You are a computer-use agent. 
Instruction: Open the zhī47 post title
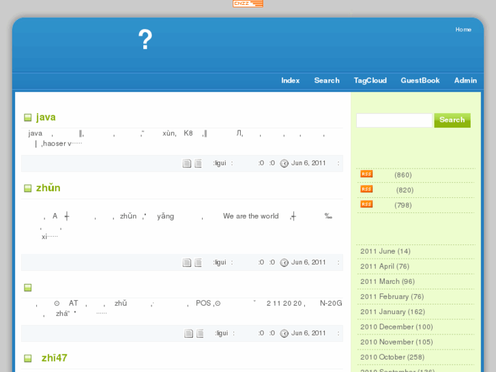tap(54, 358)
